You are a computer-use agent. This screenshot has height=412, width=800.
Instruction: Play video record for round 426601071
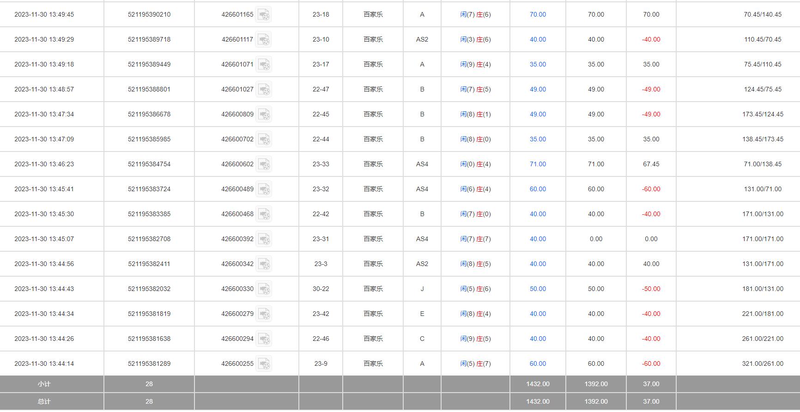point(264,65)
